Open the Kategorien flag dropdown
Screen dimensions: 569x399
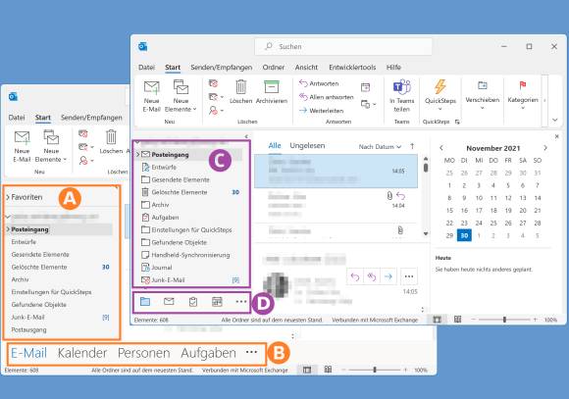coord(523,95)
